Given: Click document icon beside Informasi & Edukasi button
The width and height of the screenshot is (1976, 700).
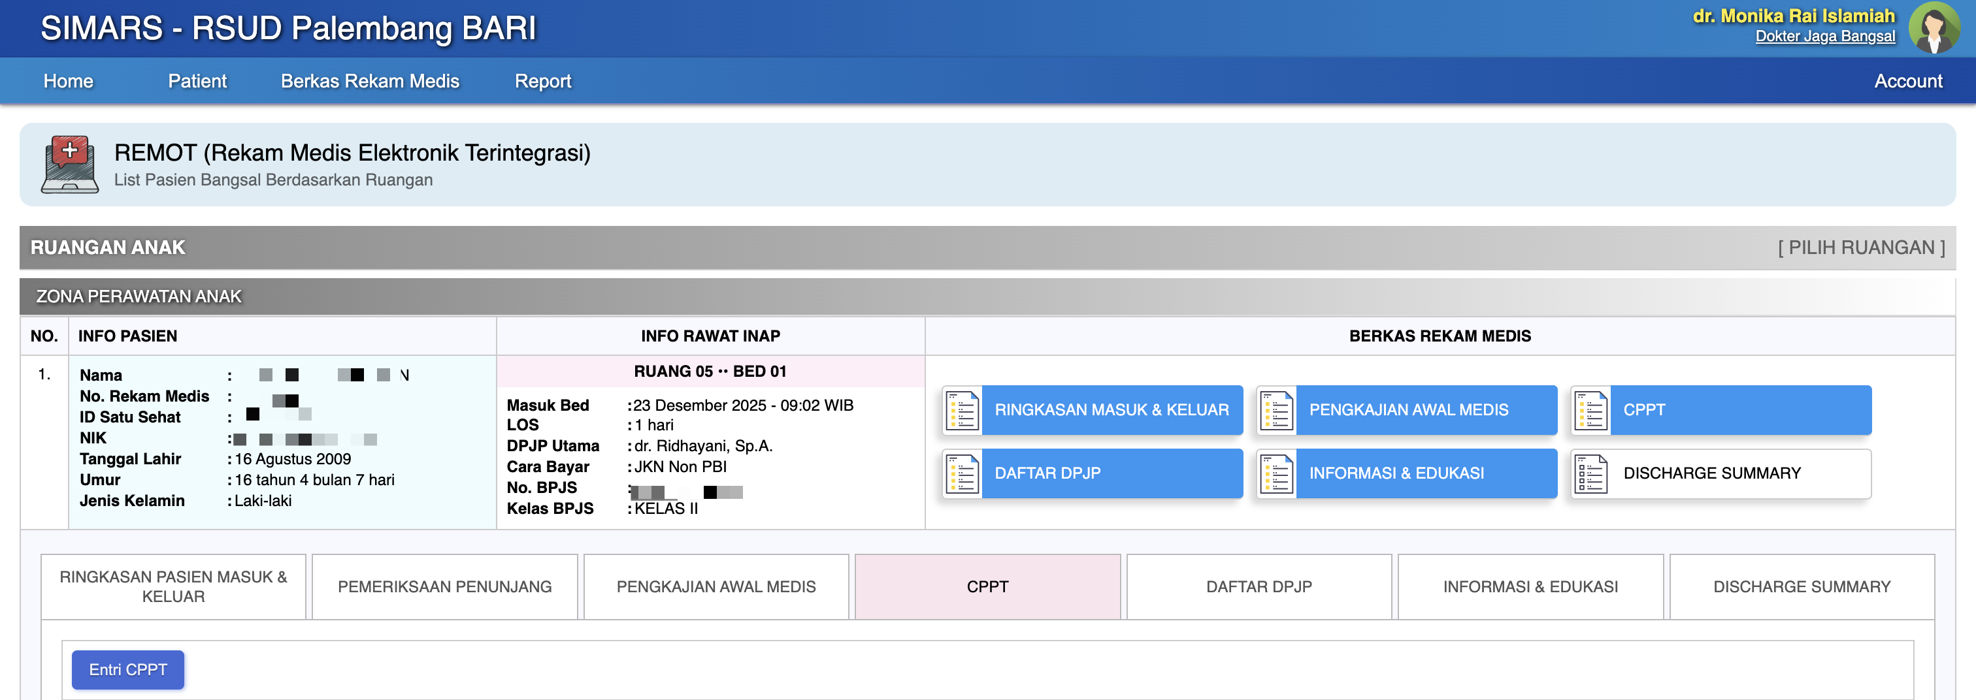Looking at the screenshot, I should (x=1276, y=474).
